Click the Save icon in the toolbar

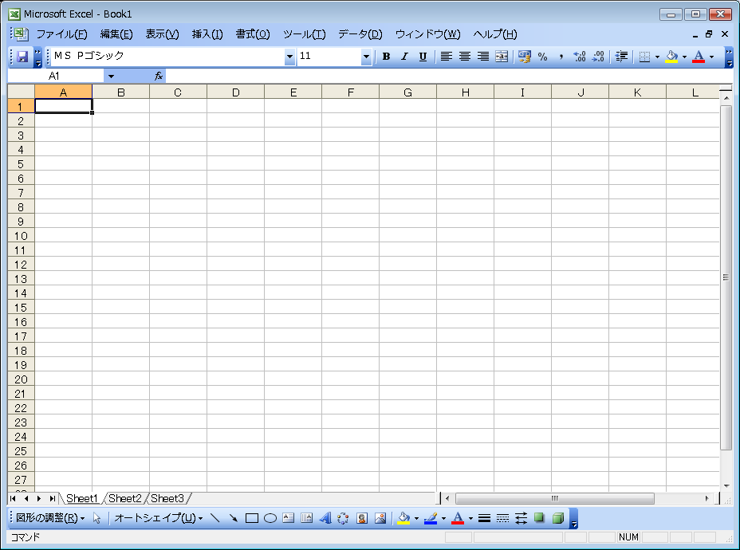pyautogui.click(x=22, y=57)
